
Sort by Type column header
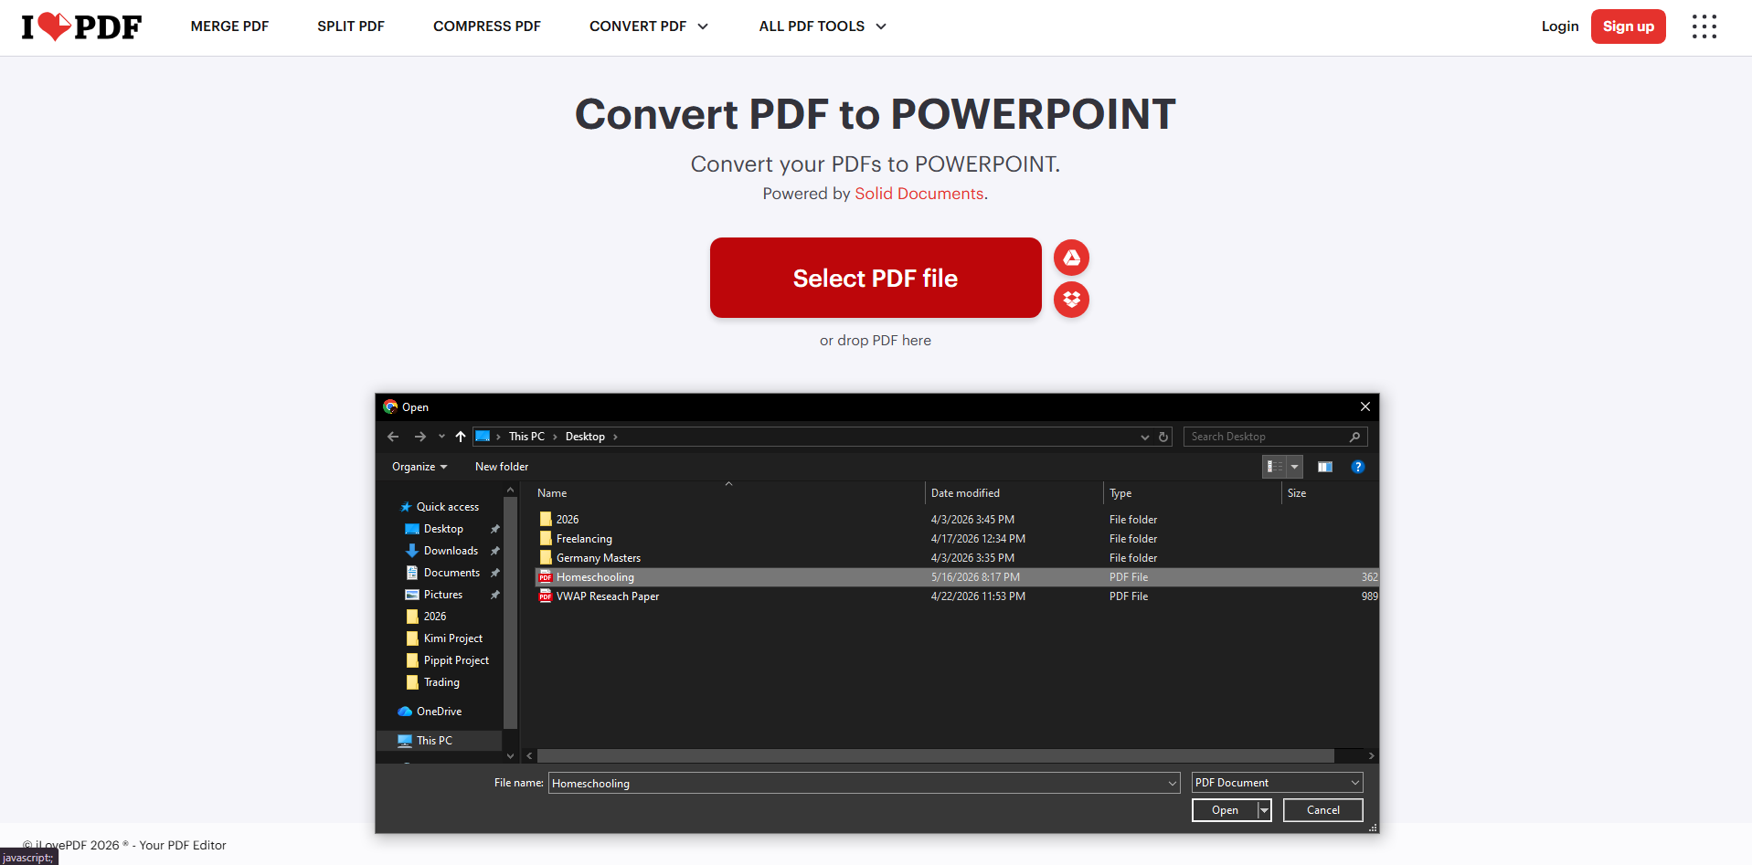(x=1120, y=493)
